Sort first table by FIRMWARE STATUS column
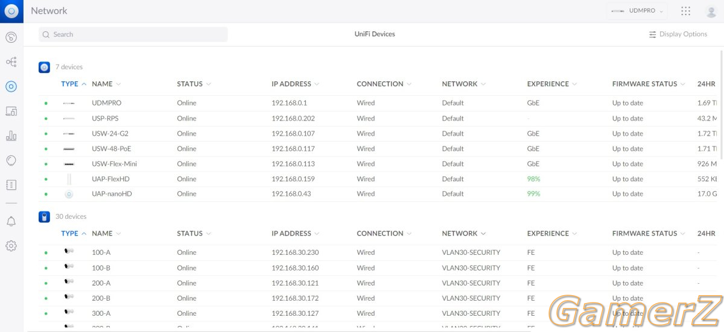 649,84
